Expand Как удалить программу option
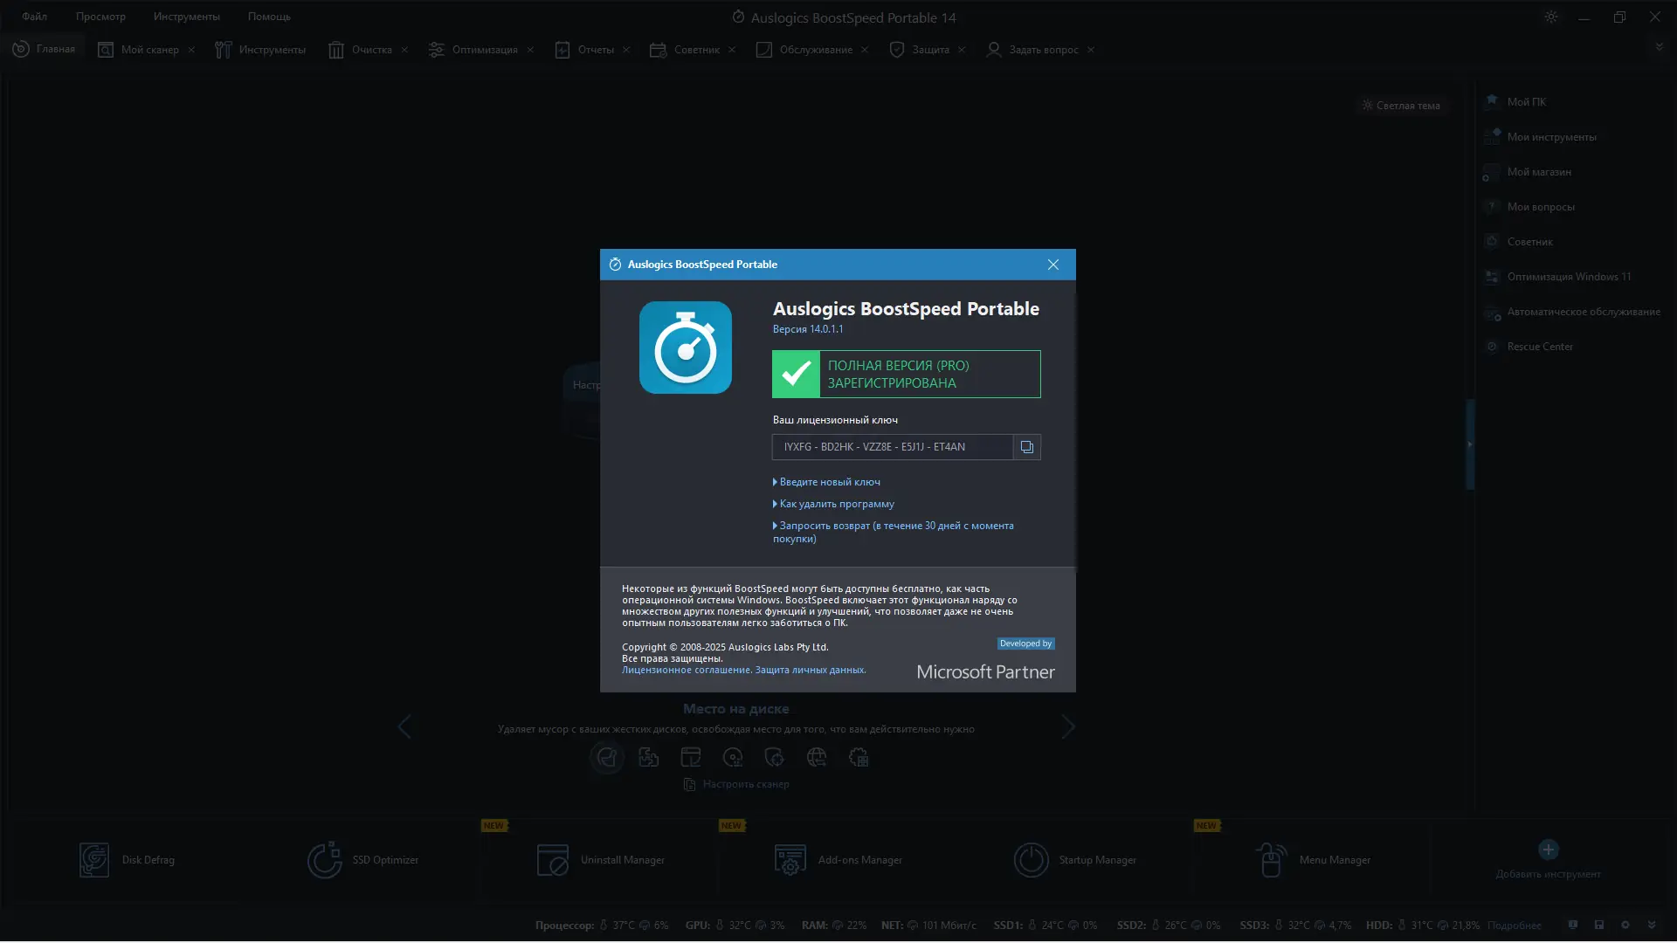Screen dimensions: 1677x943 tap(836, 504)
